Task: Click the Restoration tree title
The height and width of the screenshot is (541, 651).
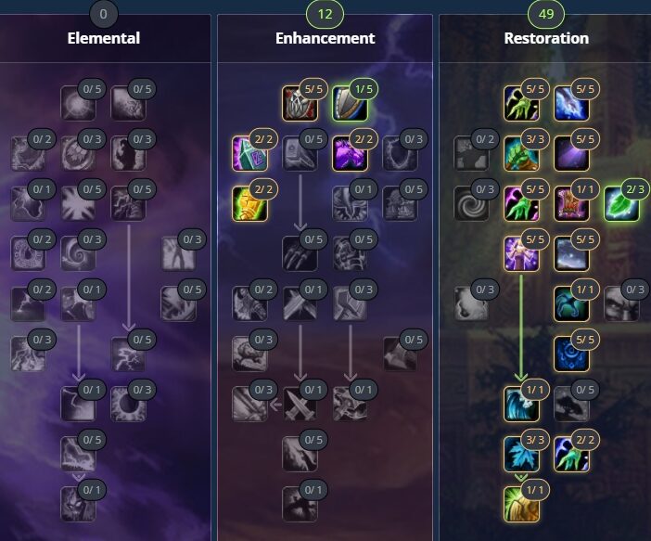Action: [x=546, y=38]
